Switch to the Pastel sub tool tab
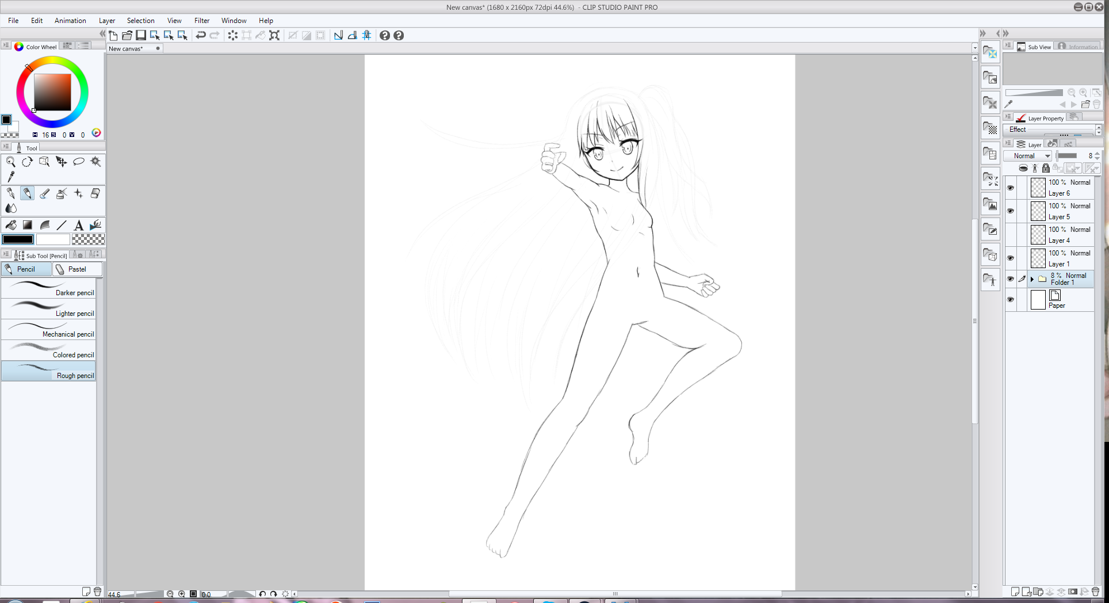1109x603 pixels. (77, 269)
